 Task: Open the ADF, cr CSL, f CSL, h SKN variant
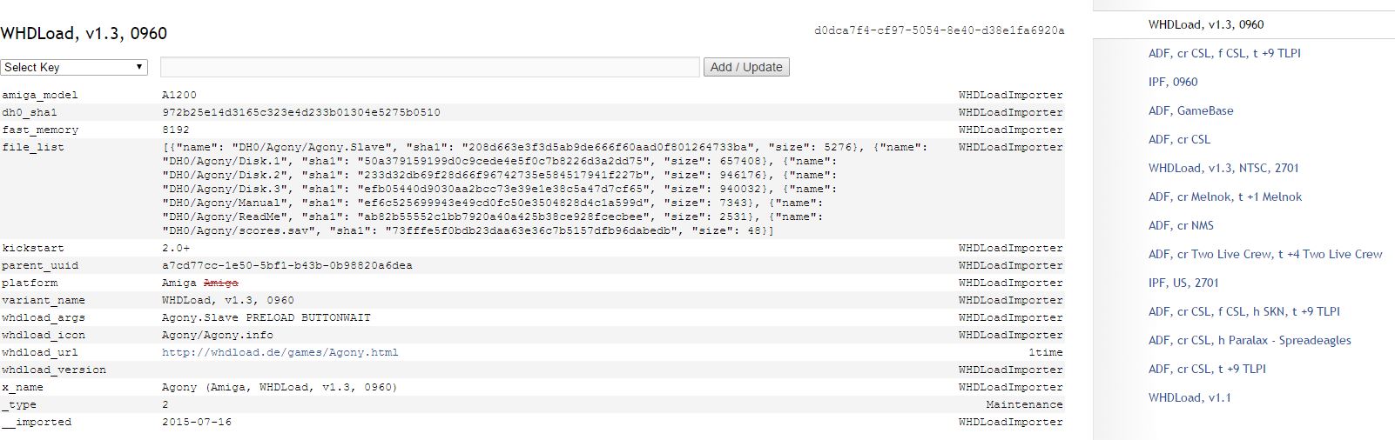click(x=1244, y=311)
